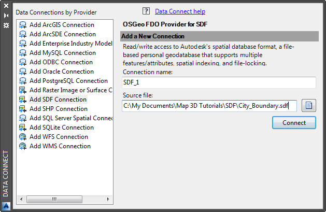326x212 pixels.
Task: Click the question mark help icon
Action: click(x=146, y=11)
